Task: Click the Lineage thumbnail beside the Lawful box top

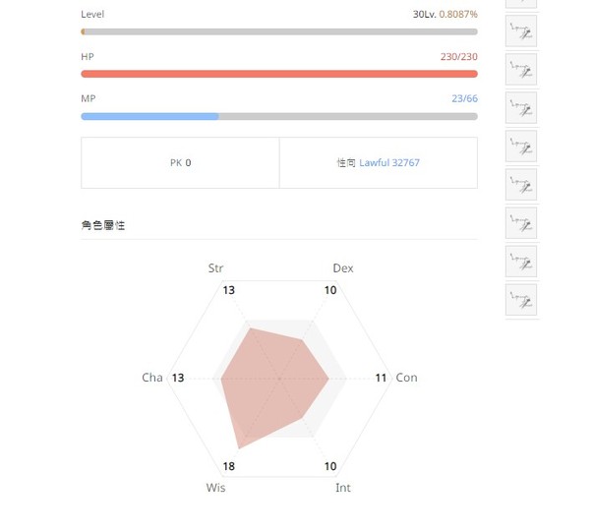Action: click(521, 146)
